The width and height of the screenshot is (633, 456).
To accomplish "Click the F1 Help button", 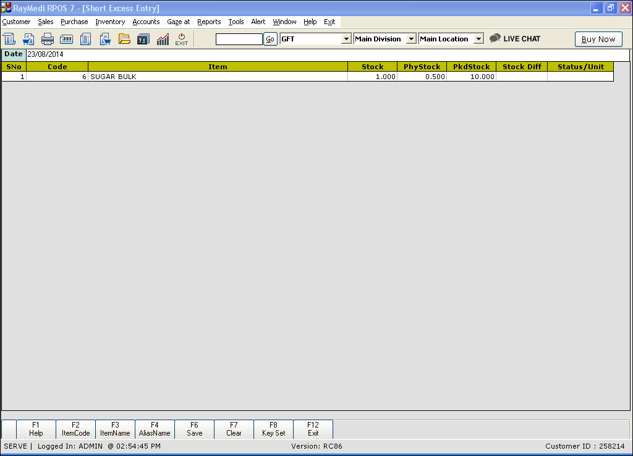I will pos(36,429).
